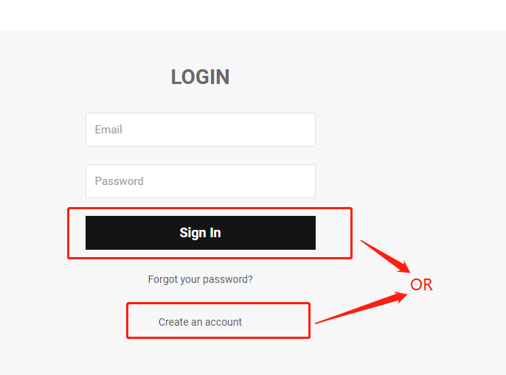Click the Email placeholder text

(x=108, y=130)
